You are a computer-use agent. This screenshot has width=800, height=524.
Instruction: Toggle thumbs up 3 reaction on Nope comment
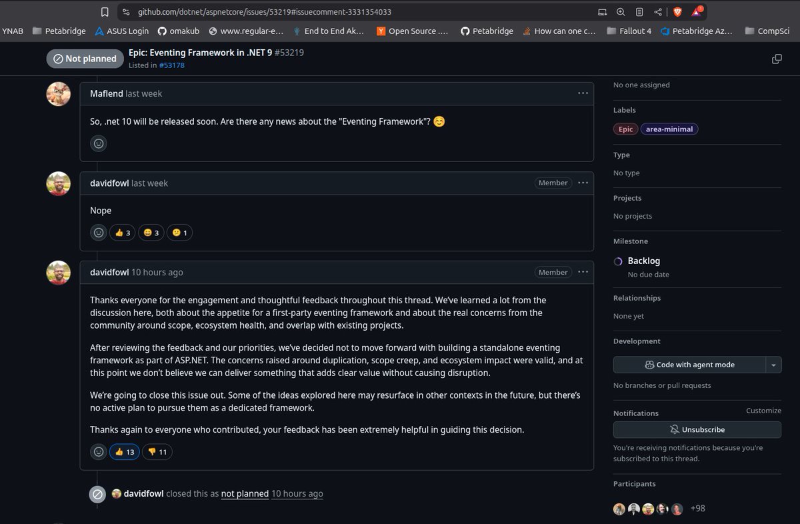(123, 233)
